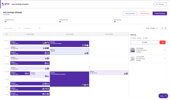Open the 10:00am Stand 1042 meeting on Jan 09
The height and width of the screenshot is (100, 170).
click(30, 43)
